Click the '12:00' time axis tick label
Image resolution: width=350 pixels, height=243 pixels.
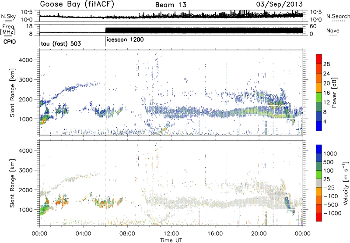pyautogui.click(x=171, y=234)
